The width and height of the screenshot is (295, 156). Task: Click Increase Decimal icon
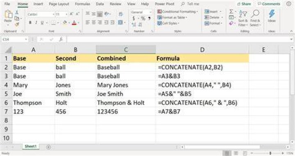click(x=134, y=25)
